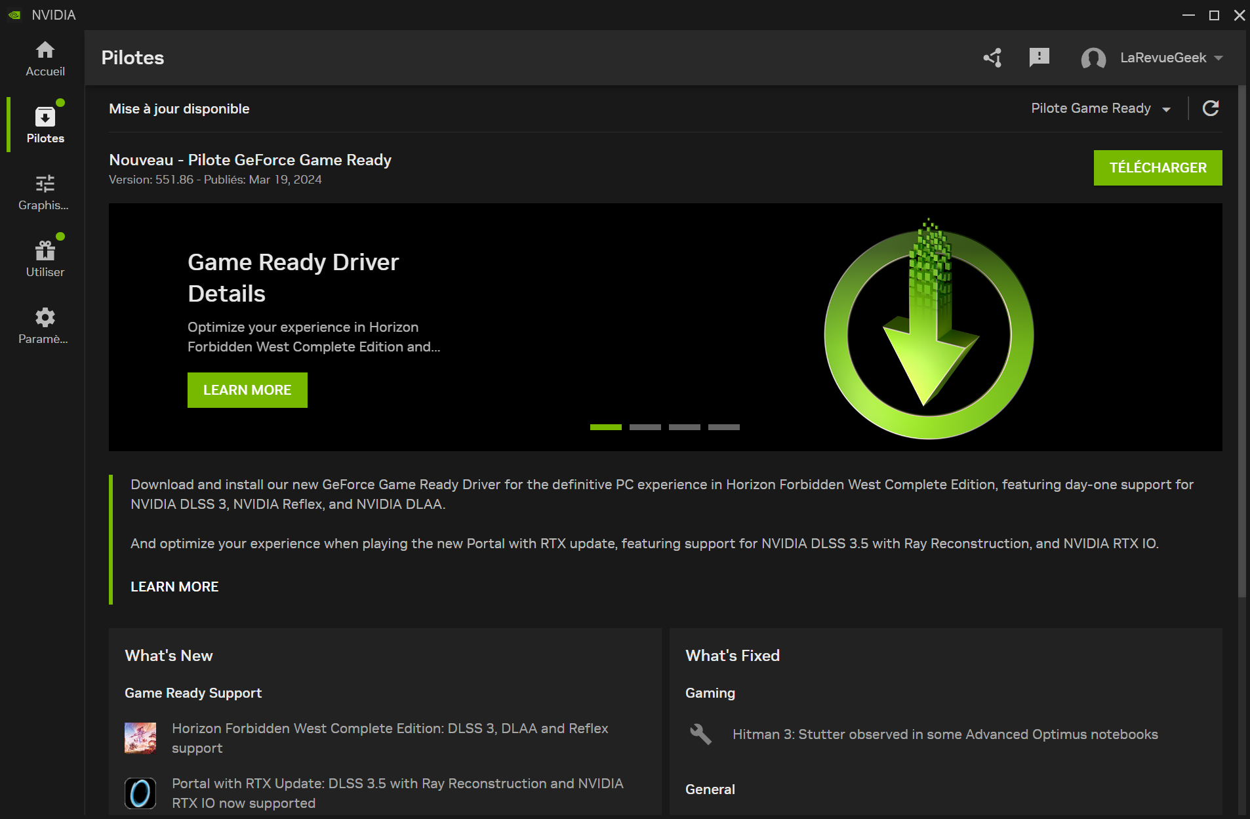
Task: Click the LaRevueGeek profile avatar
Action: click(x=1093, y=58)
